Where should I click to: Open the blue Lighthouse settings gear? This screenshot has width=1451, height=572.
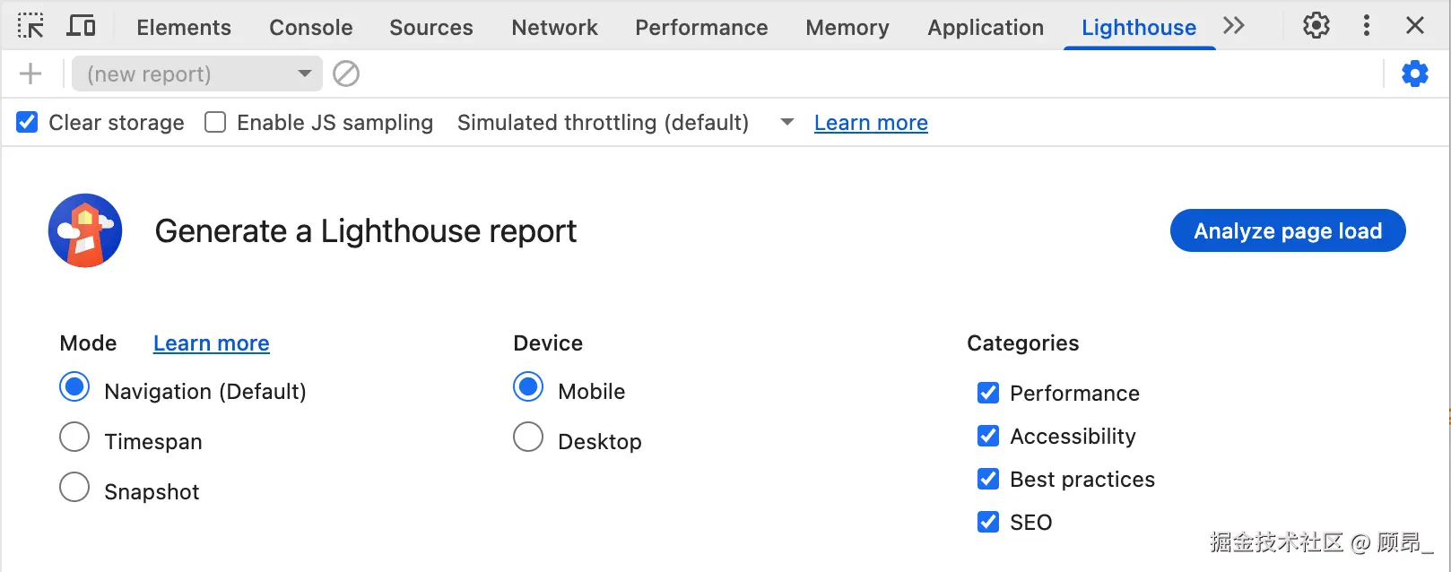tap(1415, 74)
